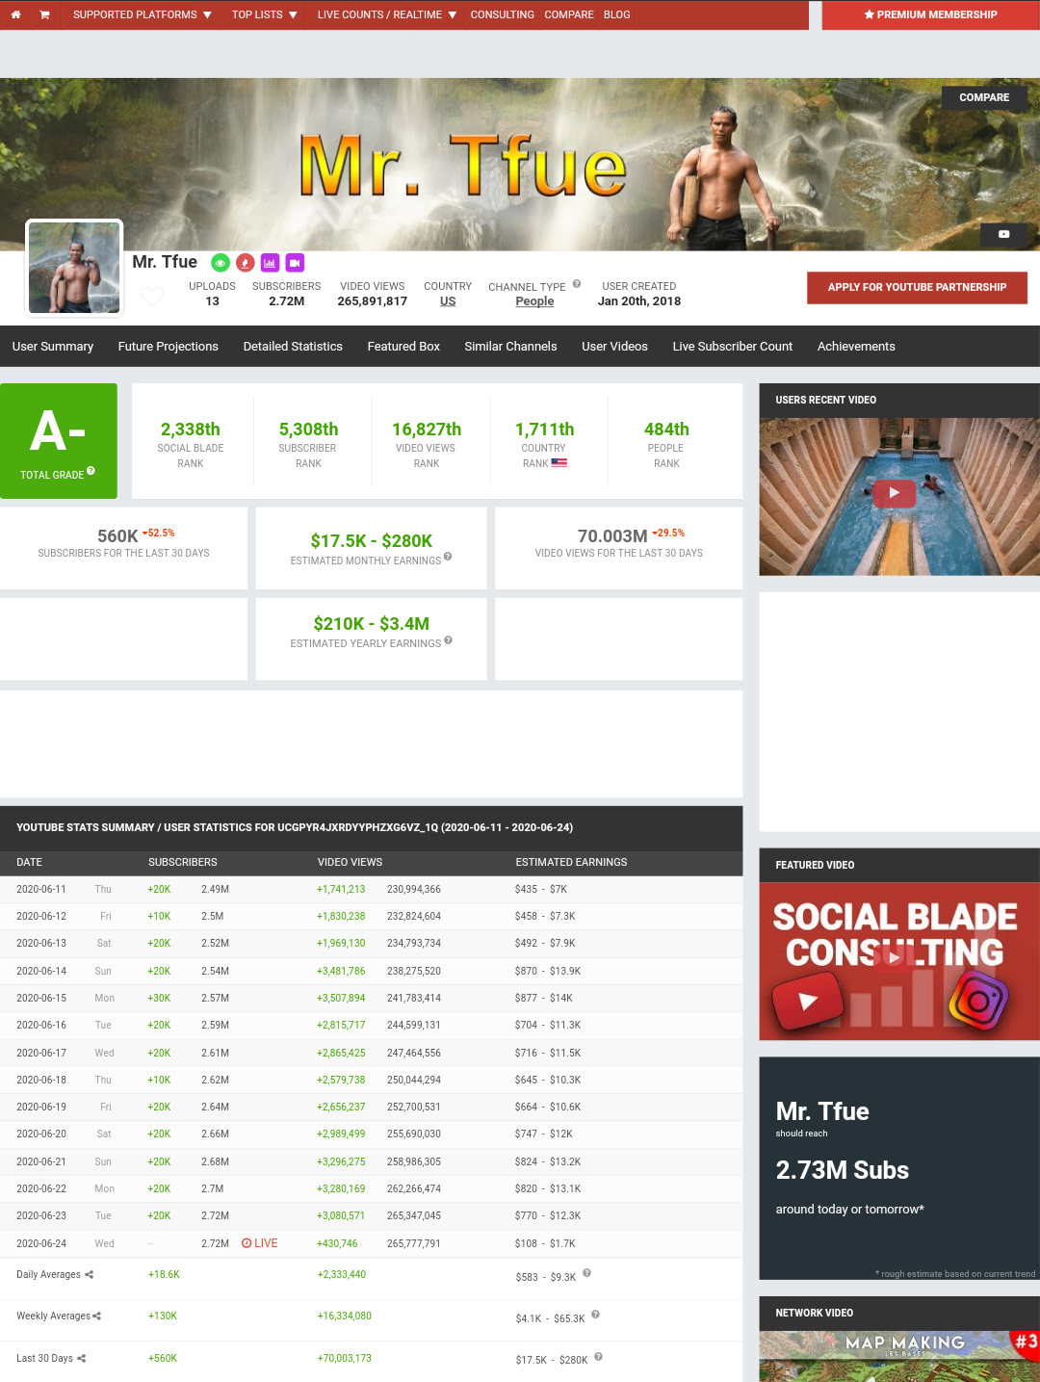Click the US flag beside Country Rank

pos(559,463)
